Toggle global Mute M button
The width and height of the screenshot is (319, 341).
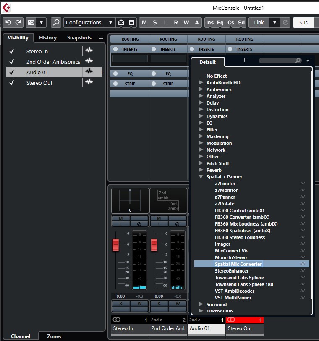pos(144,23)
